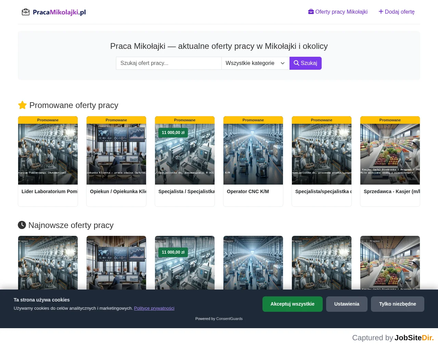
Task: Choose Tylko niezbędne cookies
Action: 398,304
